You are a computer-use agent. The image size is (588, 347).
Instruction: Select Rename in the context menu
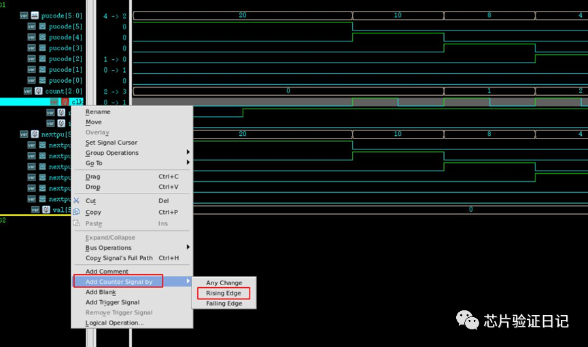[98, 111]
